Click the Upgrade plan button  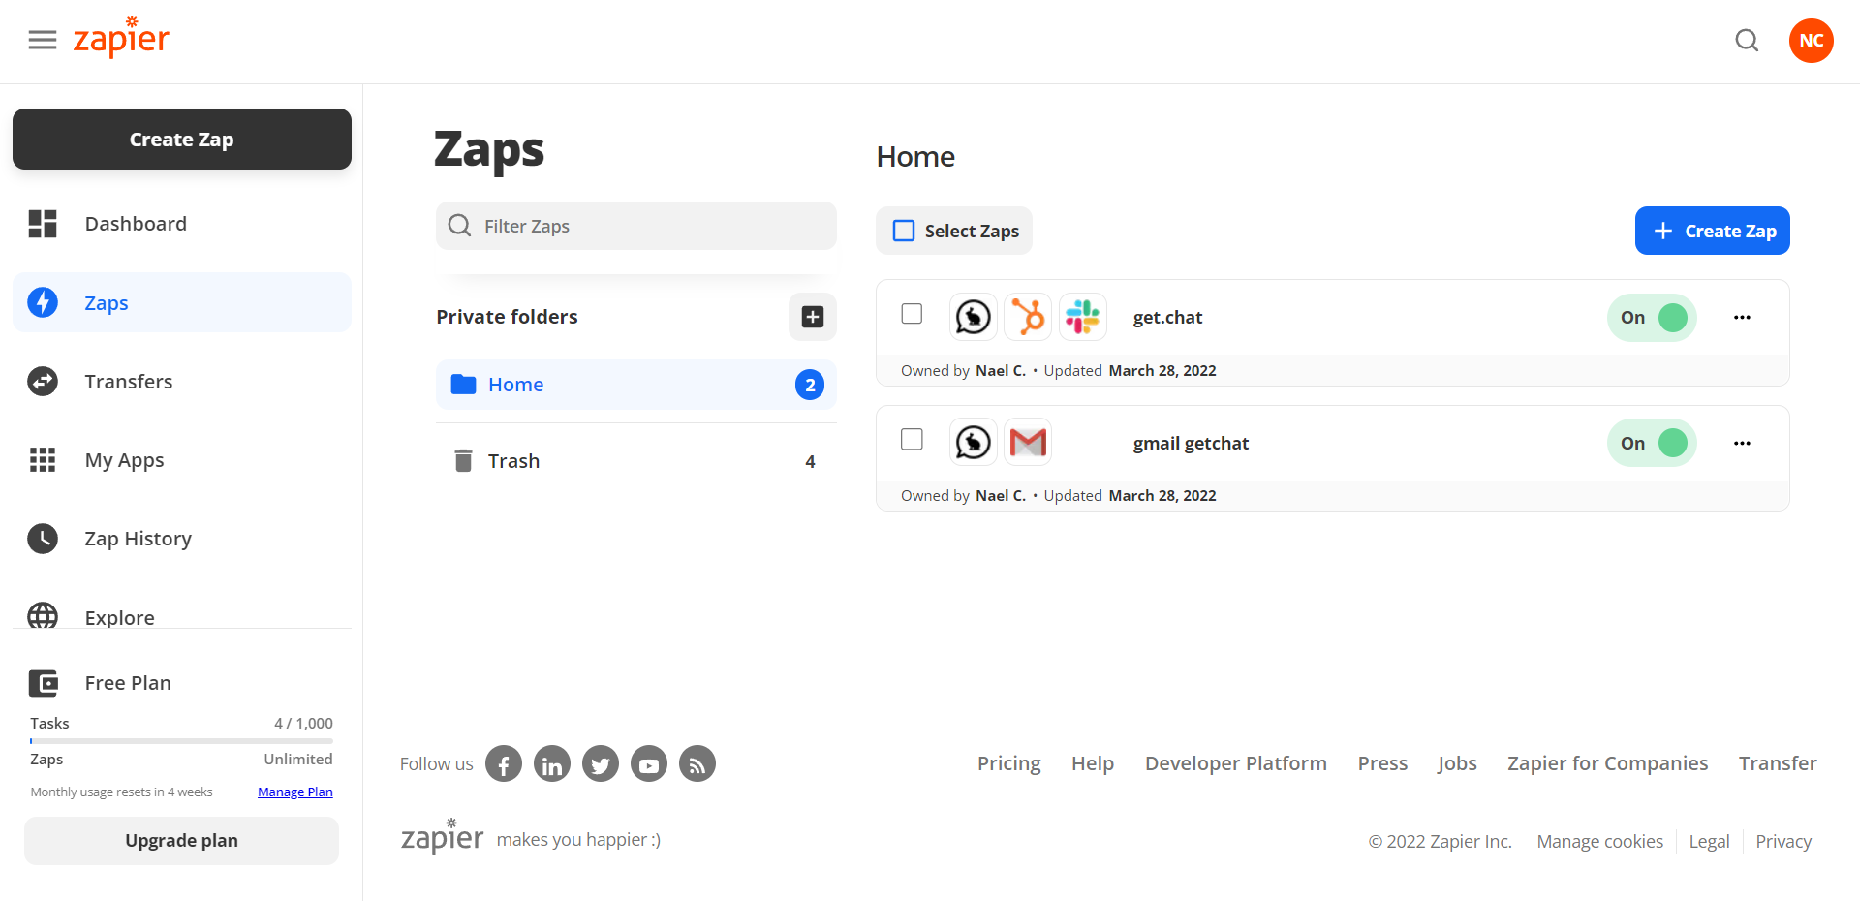181,841
